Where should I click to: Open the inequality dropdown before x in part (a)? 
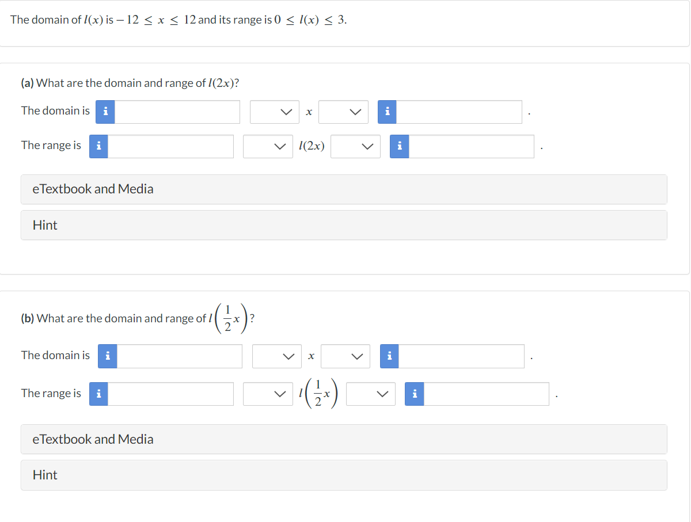point(275,112)
